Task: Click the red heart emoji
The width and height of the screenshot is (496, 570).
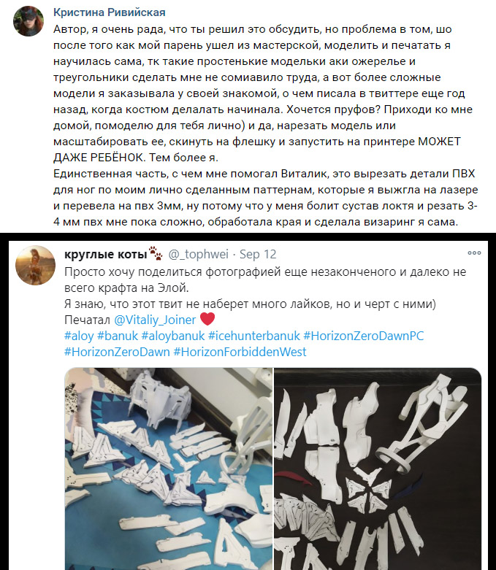Action: pos(207,319)
